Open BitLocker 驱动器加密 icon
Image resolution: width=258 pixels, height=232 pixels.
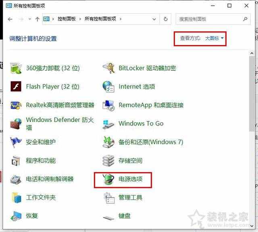[x=108, y=68]
